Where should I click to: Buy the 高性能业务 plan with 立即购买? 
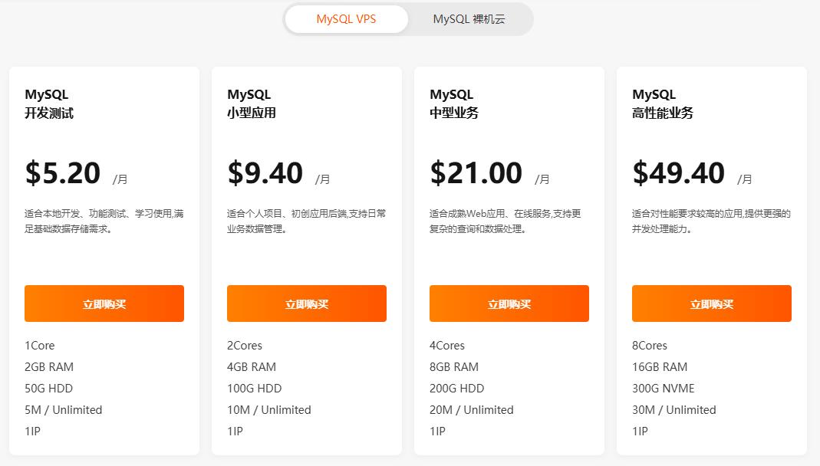(711, 304)
